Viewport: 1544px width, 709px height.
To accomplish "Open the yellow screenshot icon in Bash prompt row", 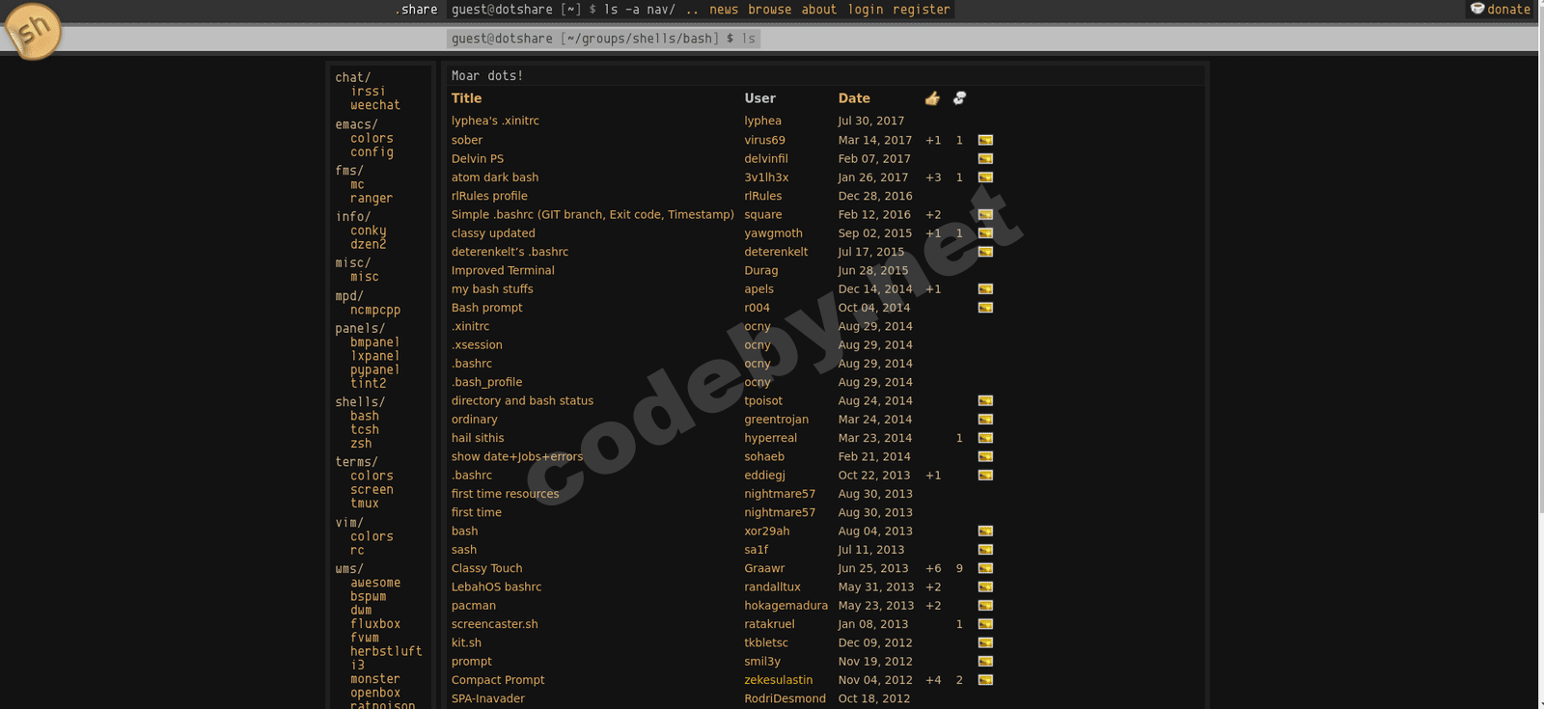I will (985, 308).
